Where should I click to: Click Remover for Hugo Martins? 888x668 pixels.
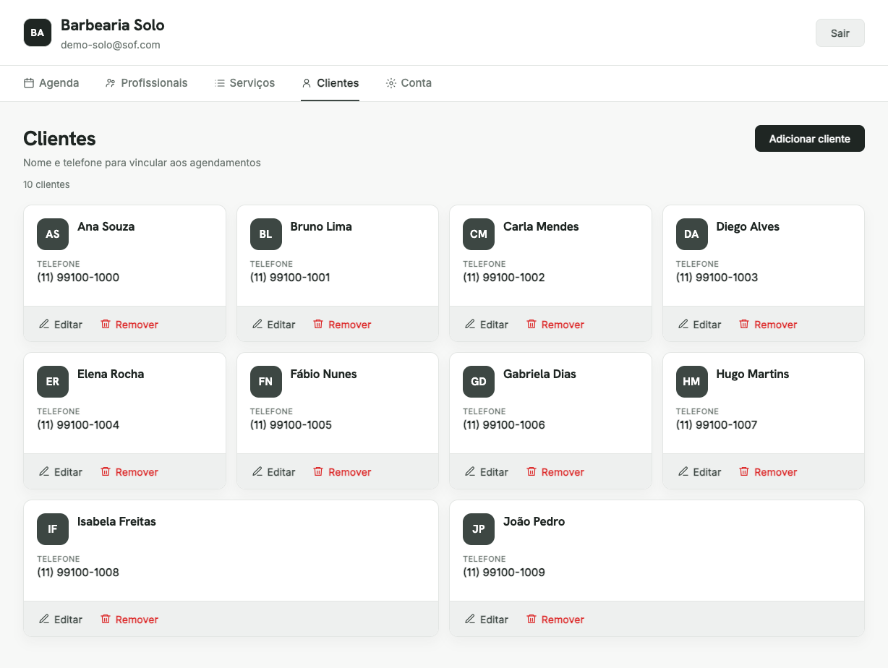click(768, 472)
